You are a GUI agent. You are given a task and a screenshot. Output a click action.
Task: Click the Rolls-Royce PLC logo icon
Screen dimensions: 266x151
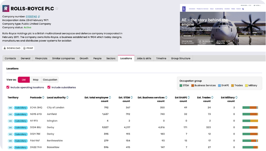pyautogui.click(x=6, y=9)
